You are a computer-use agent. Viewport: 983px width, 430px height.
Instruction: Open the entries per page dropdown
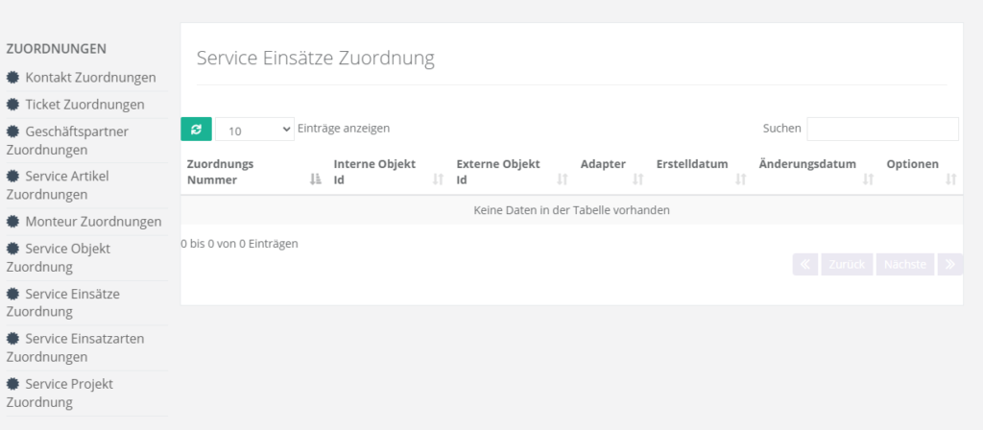tap(254, 130)
